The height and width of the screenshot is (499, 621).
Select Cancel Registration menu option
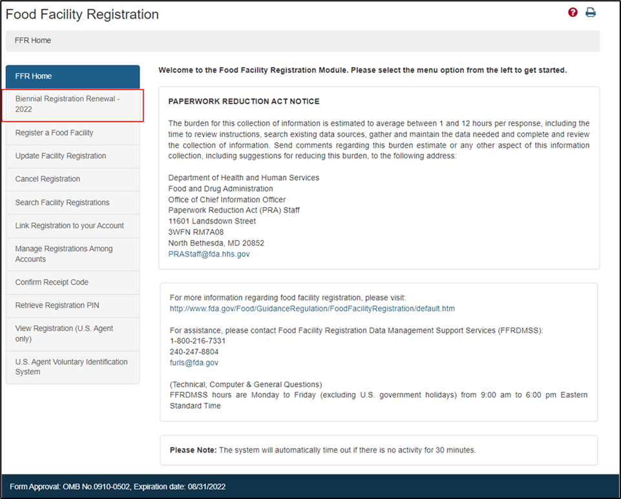tap(73, 179)
